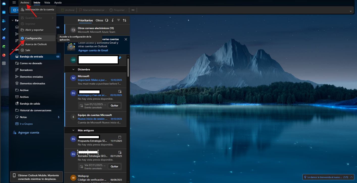Open the More apps grid icon
Screen dimensions: 357x183
4,63
